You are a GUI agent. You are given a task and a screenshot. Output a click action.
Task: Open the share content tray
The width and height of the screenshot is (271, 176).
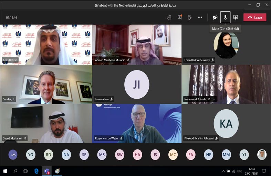pyautogui.click(x=236, y=17)
